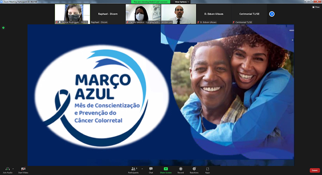This screenshot has width=322, height=175.
Task: Show next participants with blue arrow
Action: click(272, 14)
